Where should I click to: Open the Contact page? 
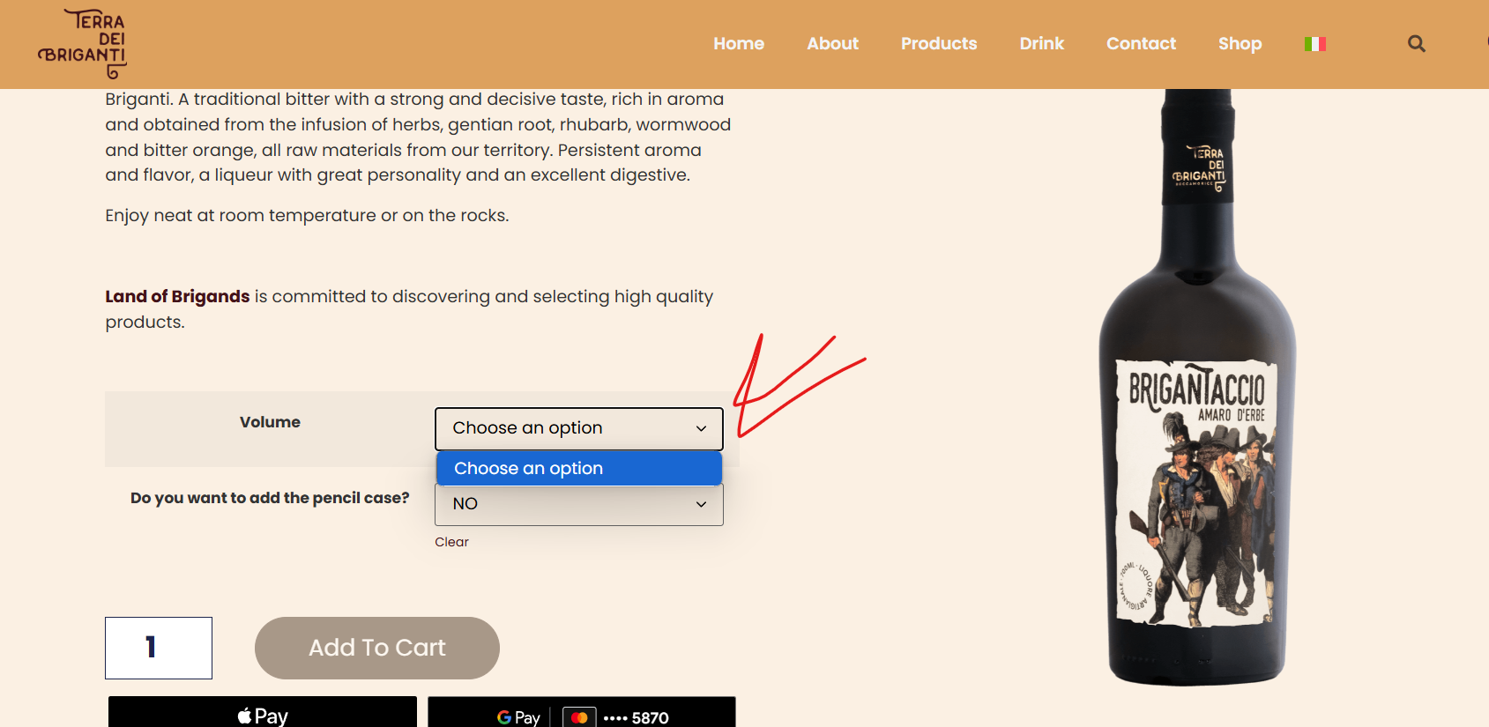tap(1141, 43)
